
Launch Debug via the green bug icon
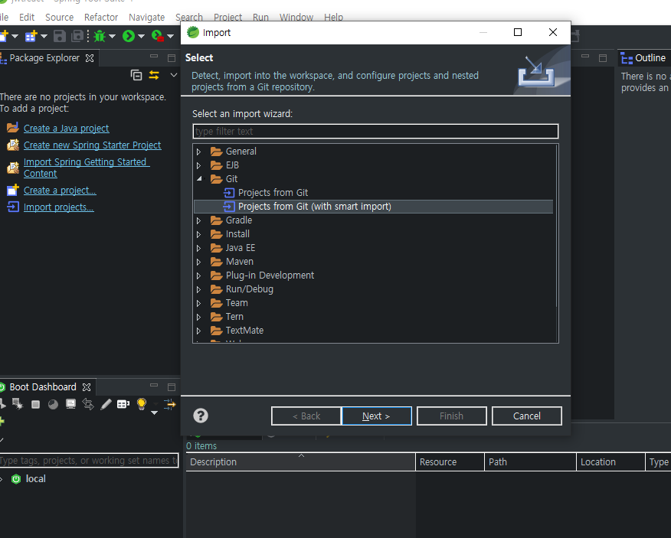[x=100, y=37]
